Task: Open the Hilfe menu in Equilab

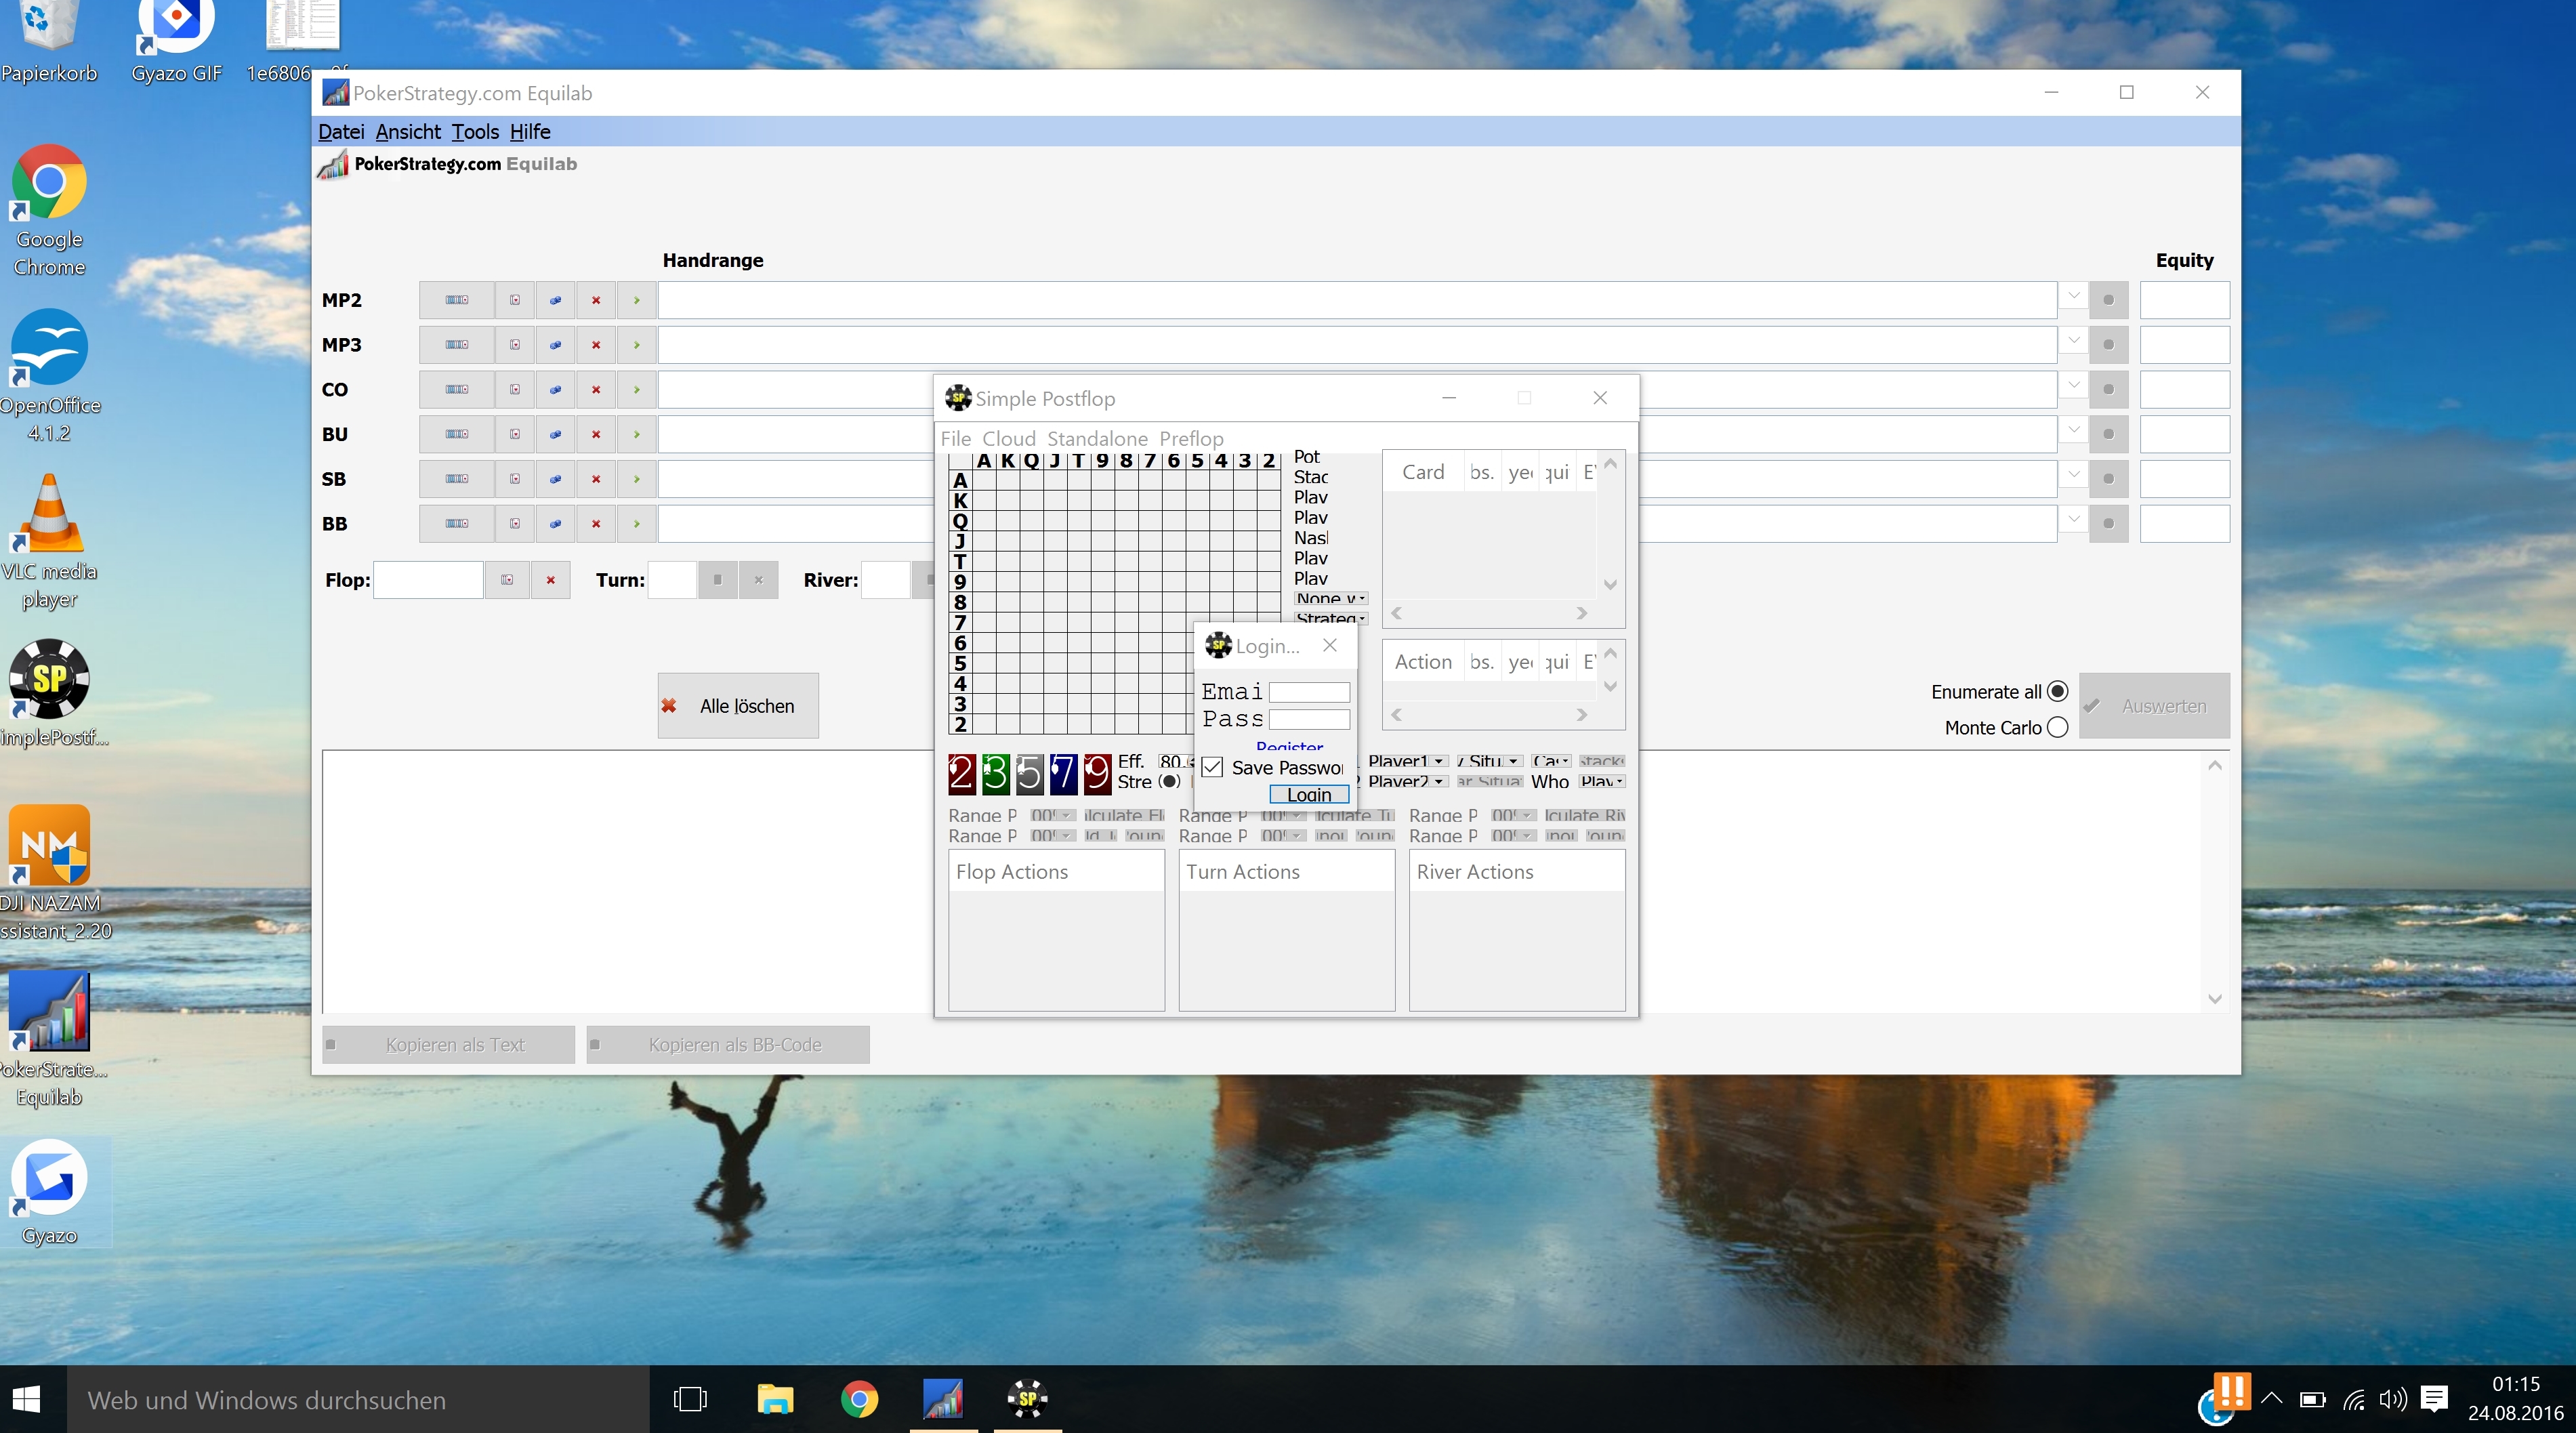Action: point(530,132)
